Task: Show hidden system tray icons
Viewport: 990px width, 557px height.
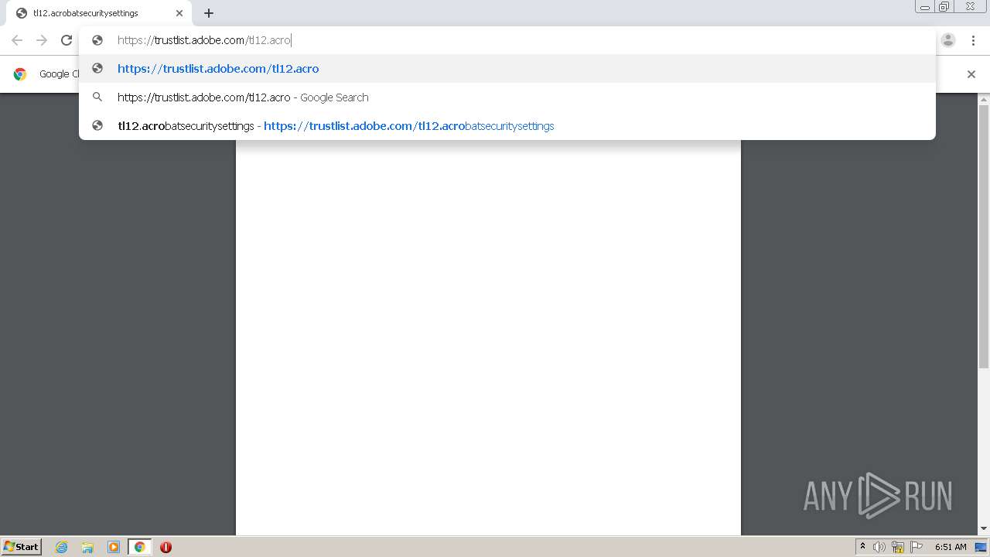Action: (x=862, y=547)
